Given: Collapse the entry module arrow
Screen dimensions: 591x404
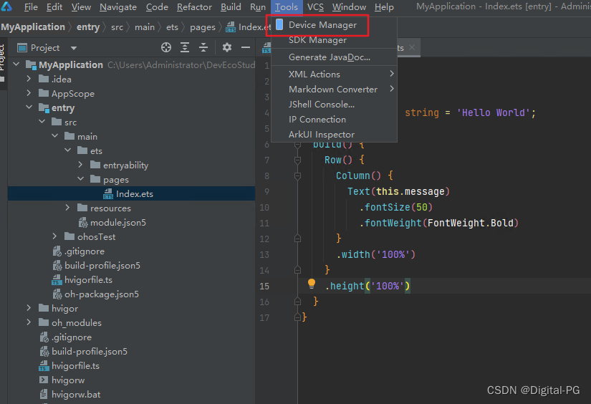Looking at the screenshot, I should pos(29,107).
